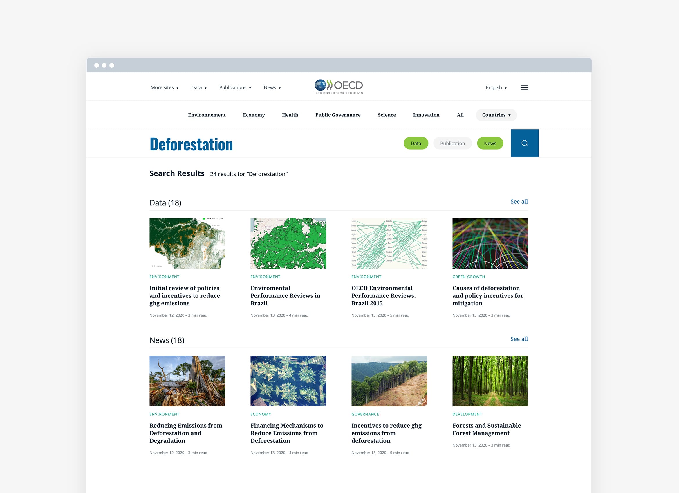Disable the News results filter

coord(490,143)
